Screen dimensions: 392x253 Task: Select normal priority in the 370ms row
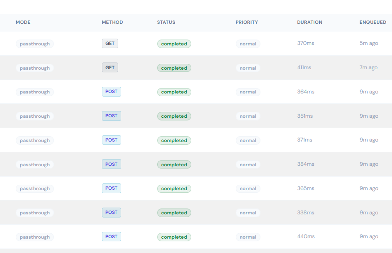point(248,44)
